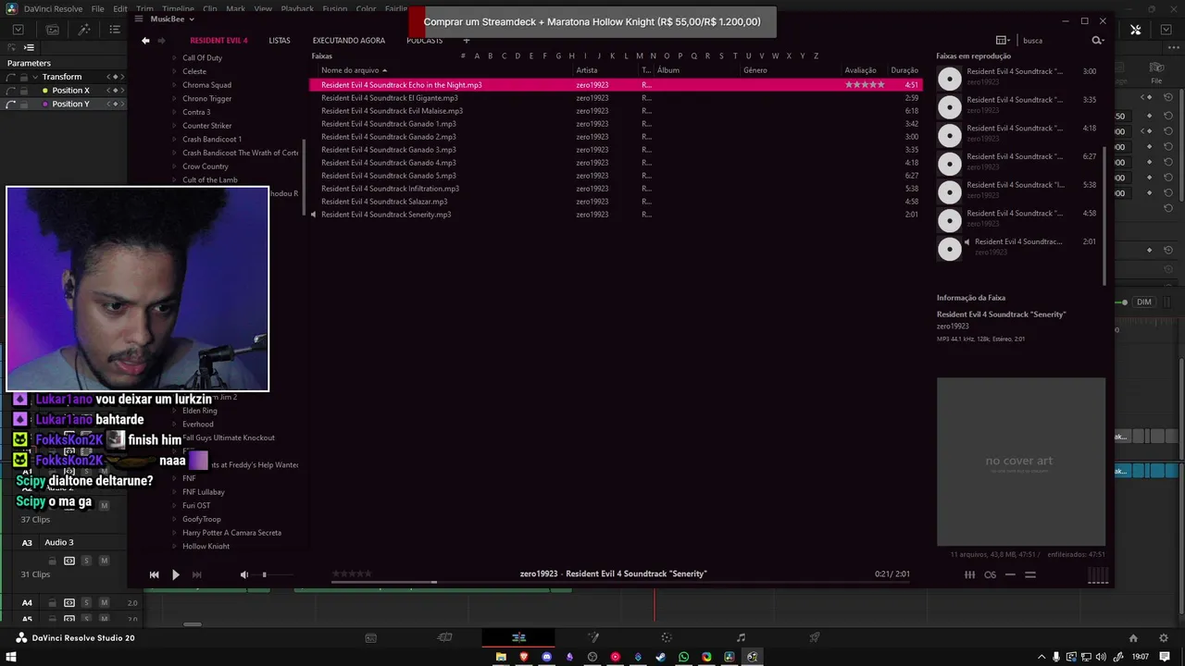The image size is (1185, 666).
Task: Expand the Hollow Knight folder
Action: click(174, 546)
